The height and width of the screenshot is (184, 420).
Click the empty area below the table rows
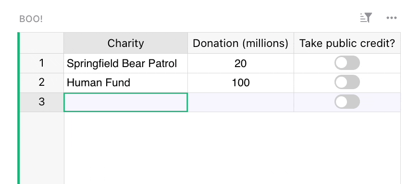(232, 148)
